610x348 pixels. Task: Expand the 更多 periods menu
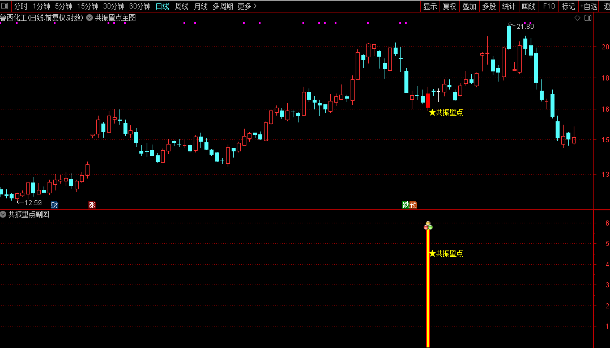point(247,6)
